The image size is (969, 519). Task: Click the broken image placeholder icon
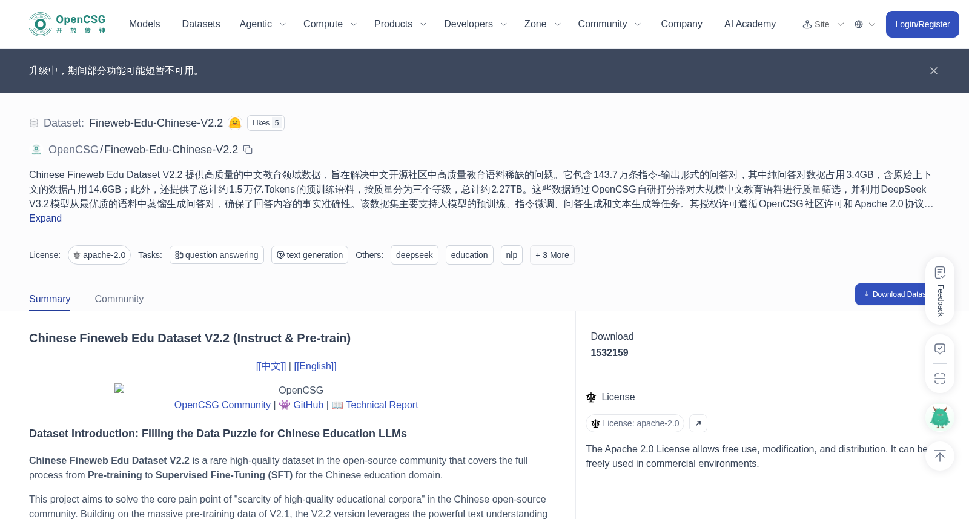(x=119, y=388)
